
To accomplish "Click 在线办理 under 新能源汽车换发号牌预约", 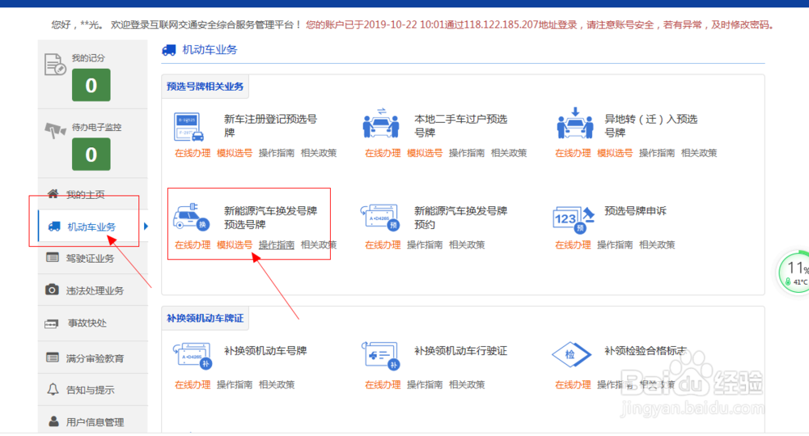I will [x=383, y=245].
